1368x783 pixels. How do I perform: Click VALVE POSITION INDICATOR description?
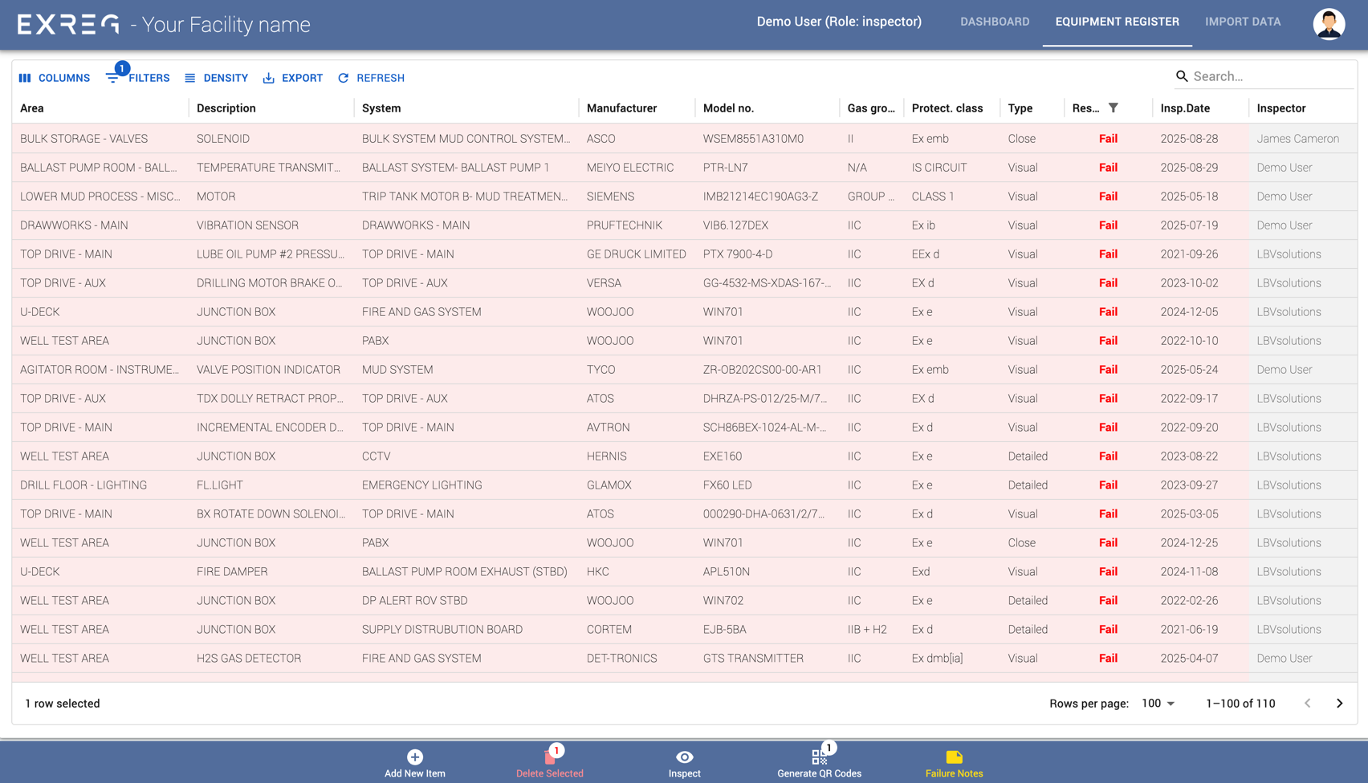coord(268,370)
